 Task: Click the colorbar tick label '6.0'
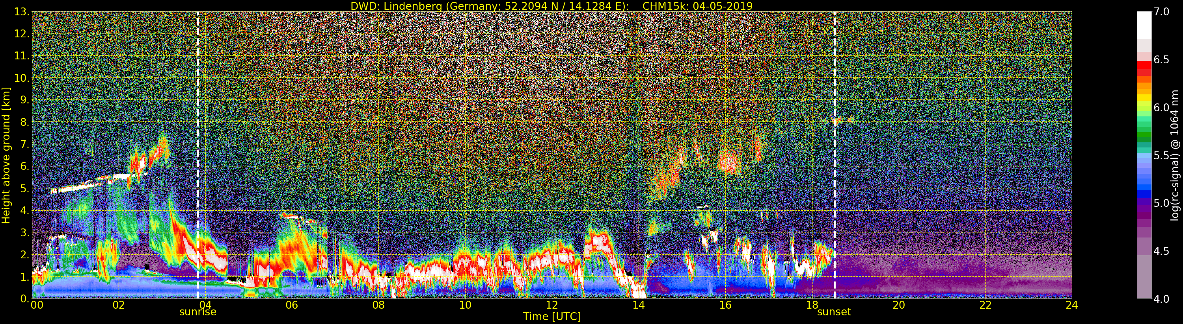[x=1161, y=108]
